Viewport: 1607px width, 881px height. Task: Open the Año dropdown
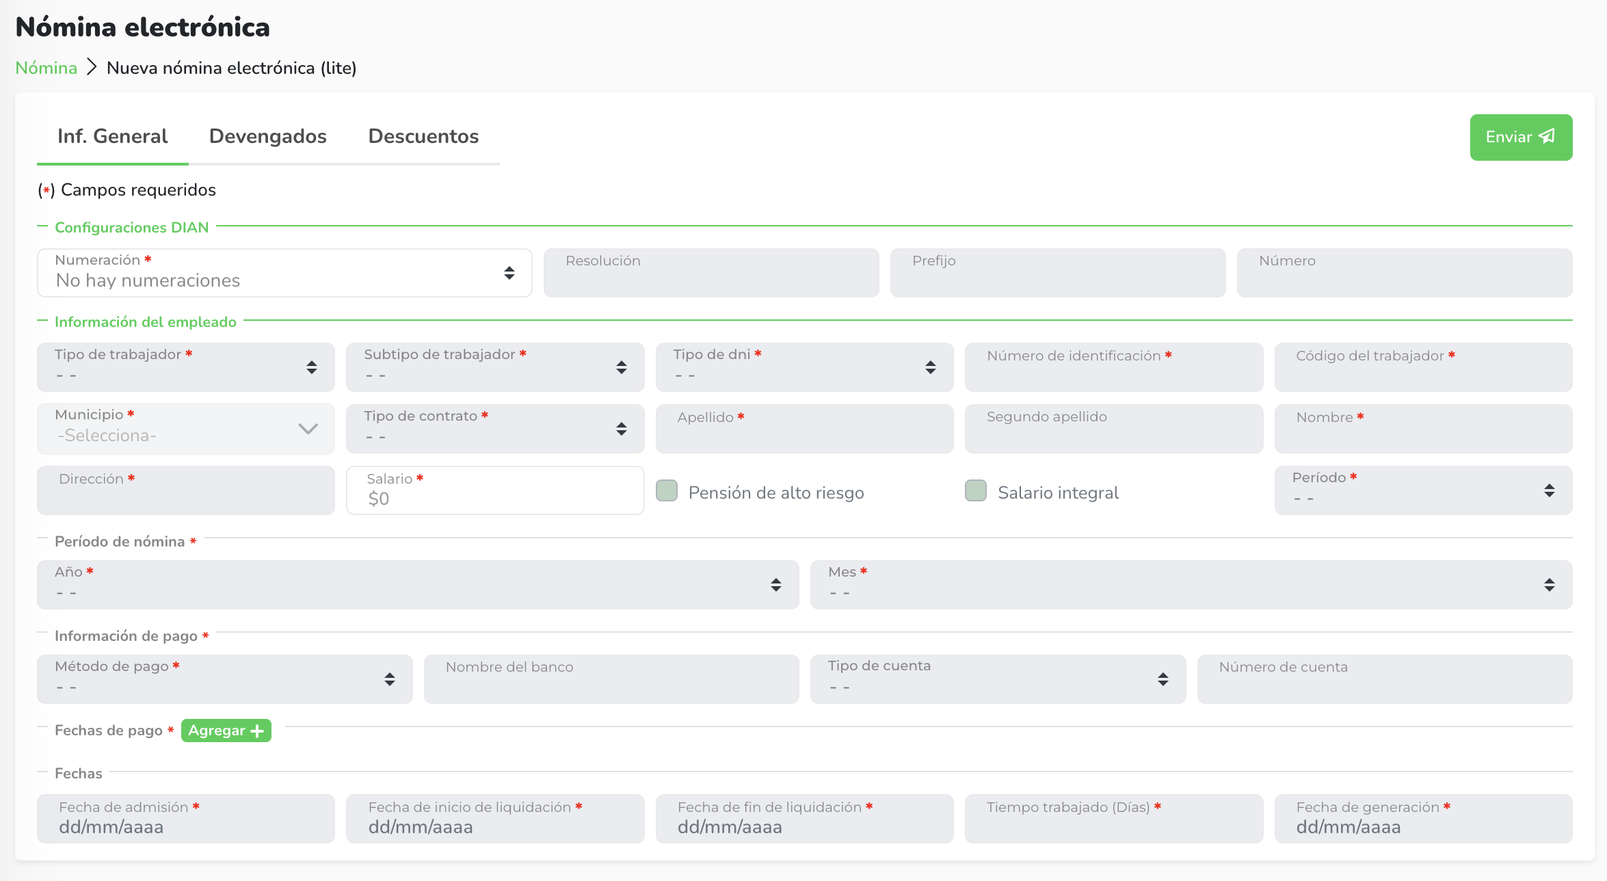[x=417, y=585]
